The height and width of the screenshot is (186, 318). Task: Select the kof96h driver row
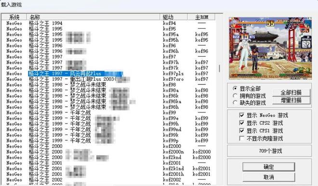pos(108,51)
